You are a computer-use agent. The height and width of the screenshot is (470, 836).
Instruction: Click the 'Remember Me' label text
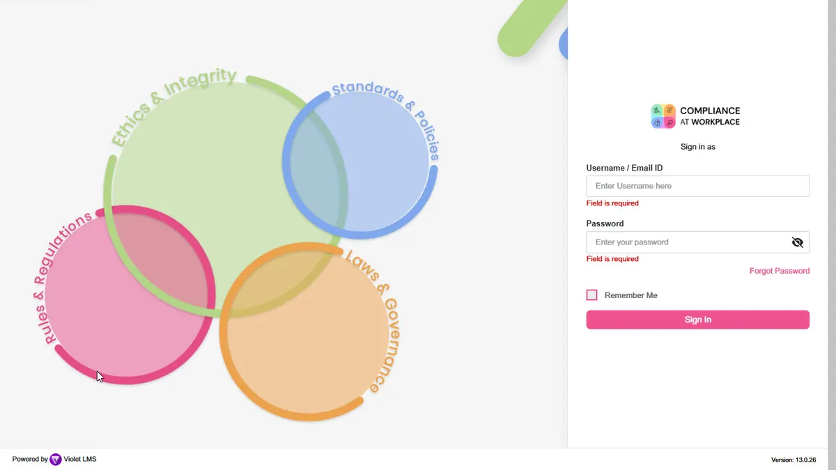pos(631,295)
